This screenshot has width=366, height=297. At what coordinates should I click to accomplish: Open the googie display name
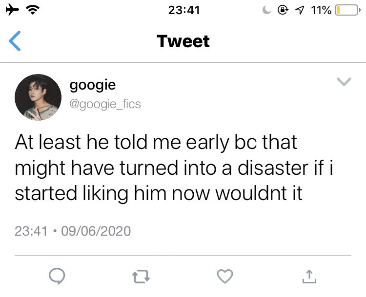click(x=92, y=85)
